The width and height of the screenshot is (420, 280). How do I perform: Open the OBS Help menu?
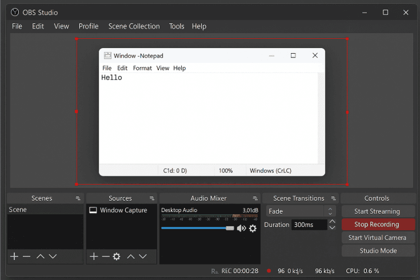tap(199, 26)
